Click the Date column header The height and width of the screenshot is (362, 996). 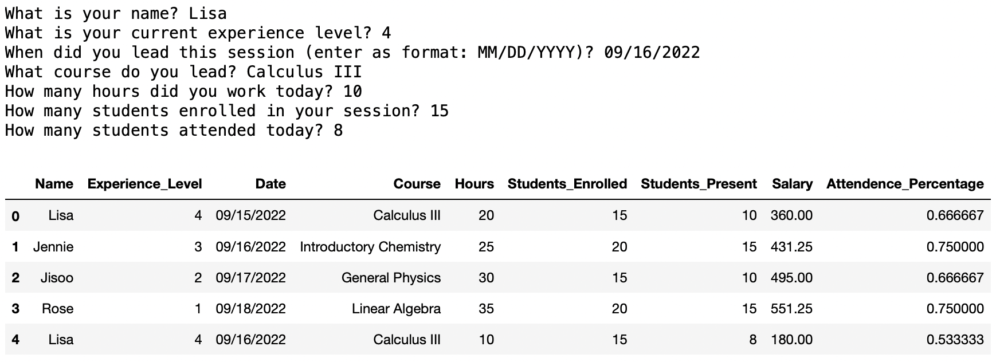270,184
